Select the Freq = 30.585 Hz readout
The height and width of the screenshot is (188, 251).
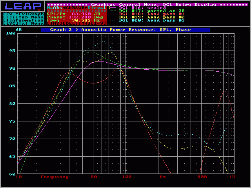tap(73, 20)
